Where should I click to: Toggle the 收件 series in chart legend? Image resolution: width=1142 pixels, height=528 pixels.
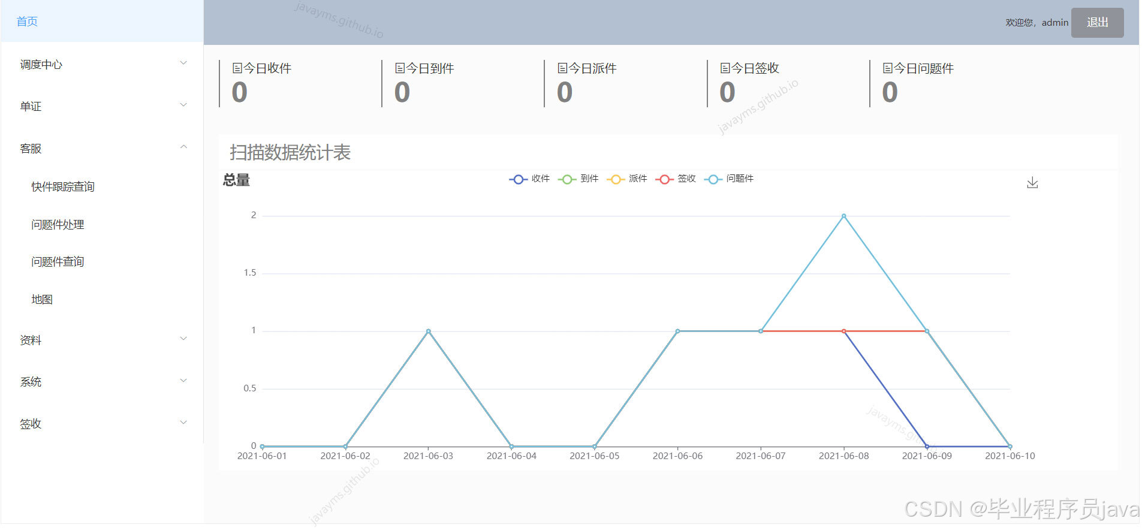pyautogui.click(x=529, y=179)
